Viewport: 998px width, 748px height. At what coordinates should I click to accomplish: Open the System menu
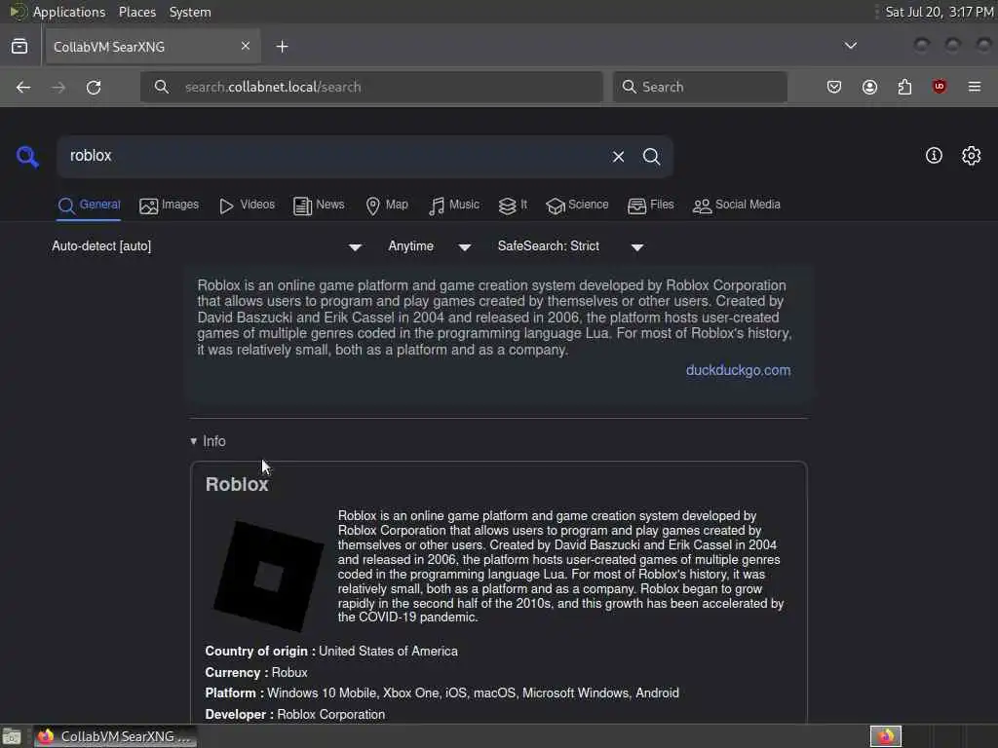pyautogui.click(x=190, y=12)
